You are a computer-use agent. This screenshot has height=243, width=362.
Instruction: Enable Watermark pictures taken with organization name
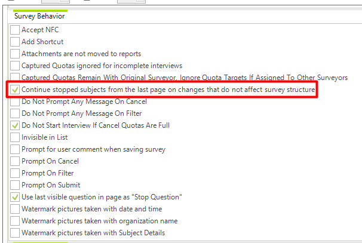(x=15, y=221)
